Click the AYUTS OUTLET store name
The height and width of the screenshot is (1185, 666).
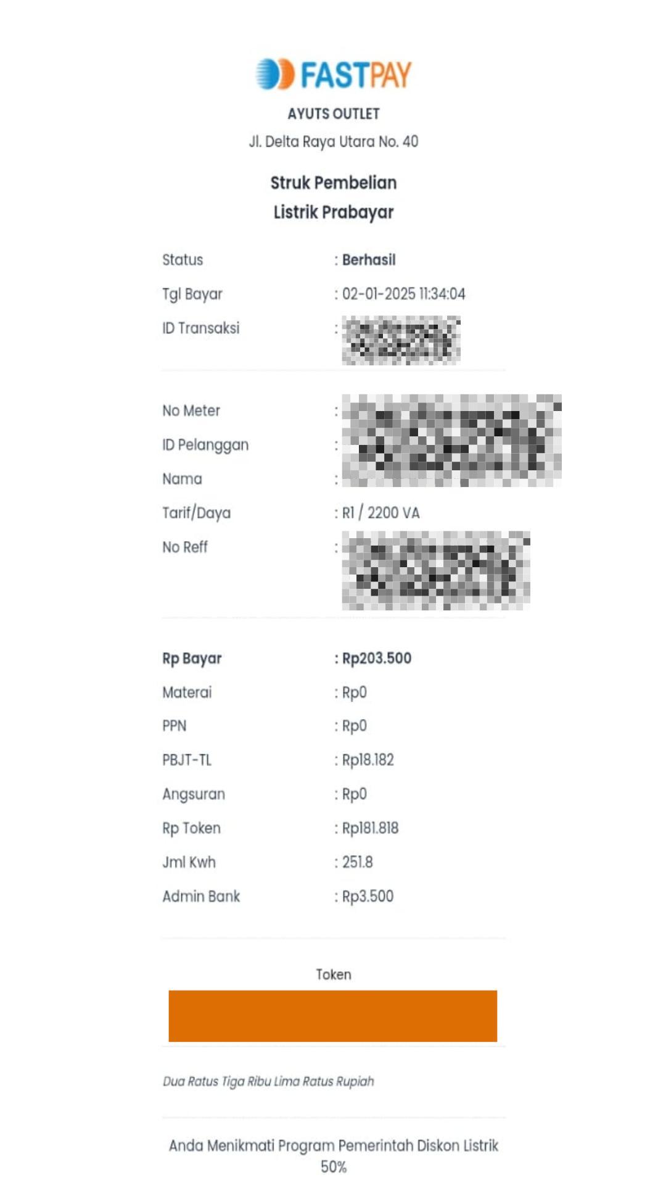click(x=334, y=114)
